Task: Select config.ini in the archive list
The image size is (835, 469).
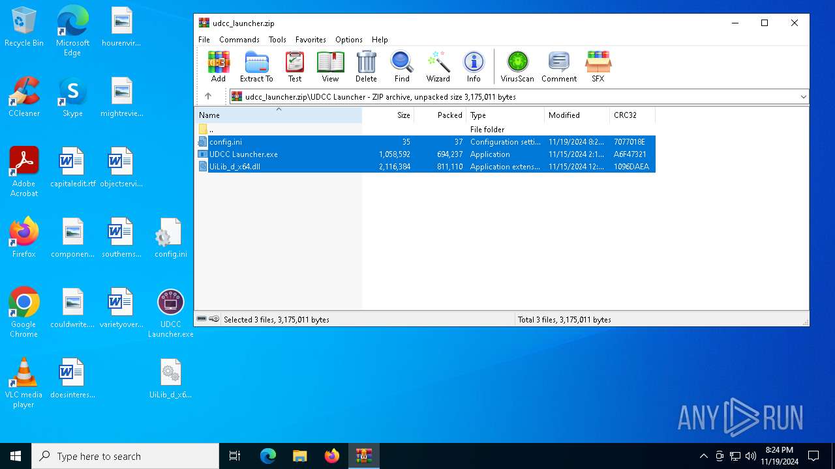Action: coord(425,142)
